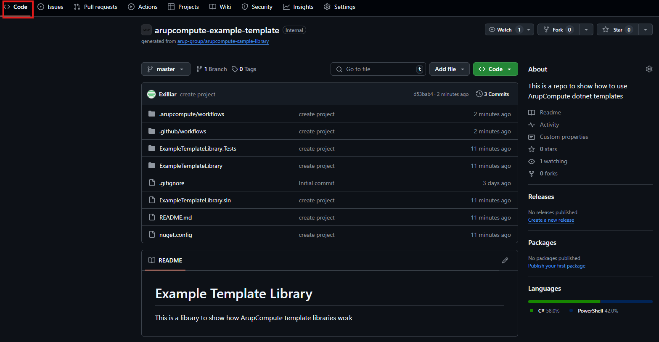Open the nuget.config file
Image resolution: width=659 pixels, height=342 pixels.
175,235
